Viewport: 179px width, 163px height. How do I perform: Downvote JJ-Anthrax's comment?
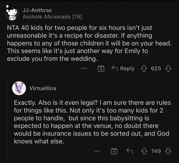[x=168, y=68]
